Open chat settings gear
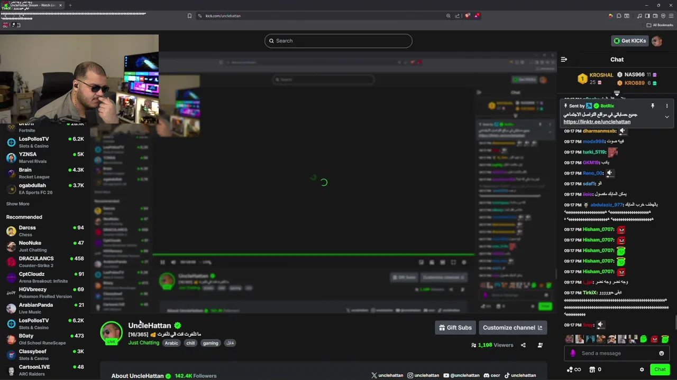The image size is (677, 380). [x=642, y=369]
